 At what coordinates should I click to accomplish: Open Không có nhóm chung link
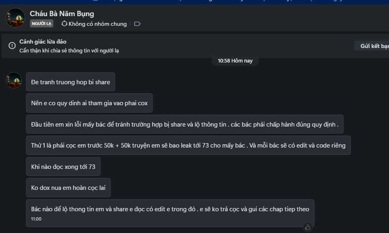click(x=97, y=24)
